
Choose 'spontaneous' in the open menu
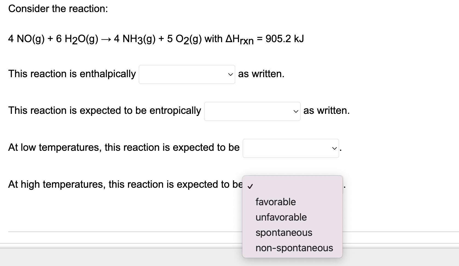click(x=284, y=233)
